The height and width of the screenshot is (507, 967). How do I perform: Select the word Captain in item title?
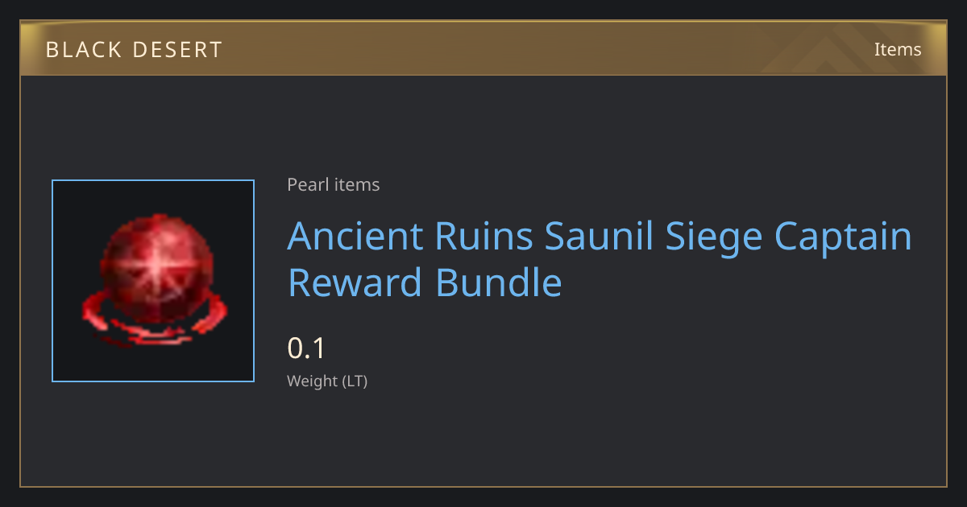coord(843,236)
